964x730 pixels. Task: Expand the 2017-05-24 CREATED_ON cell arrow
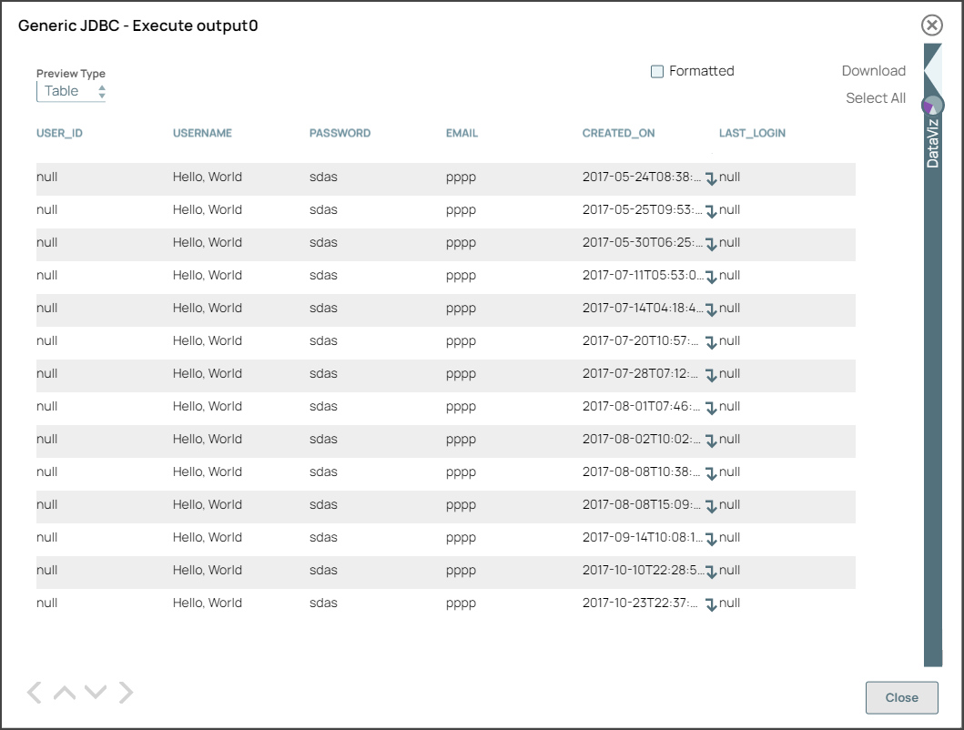coord(711,178)
